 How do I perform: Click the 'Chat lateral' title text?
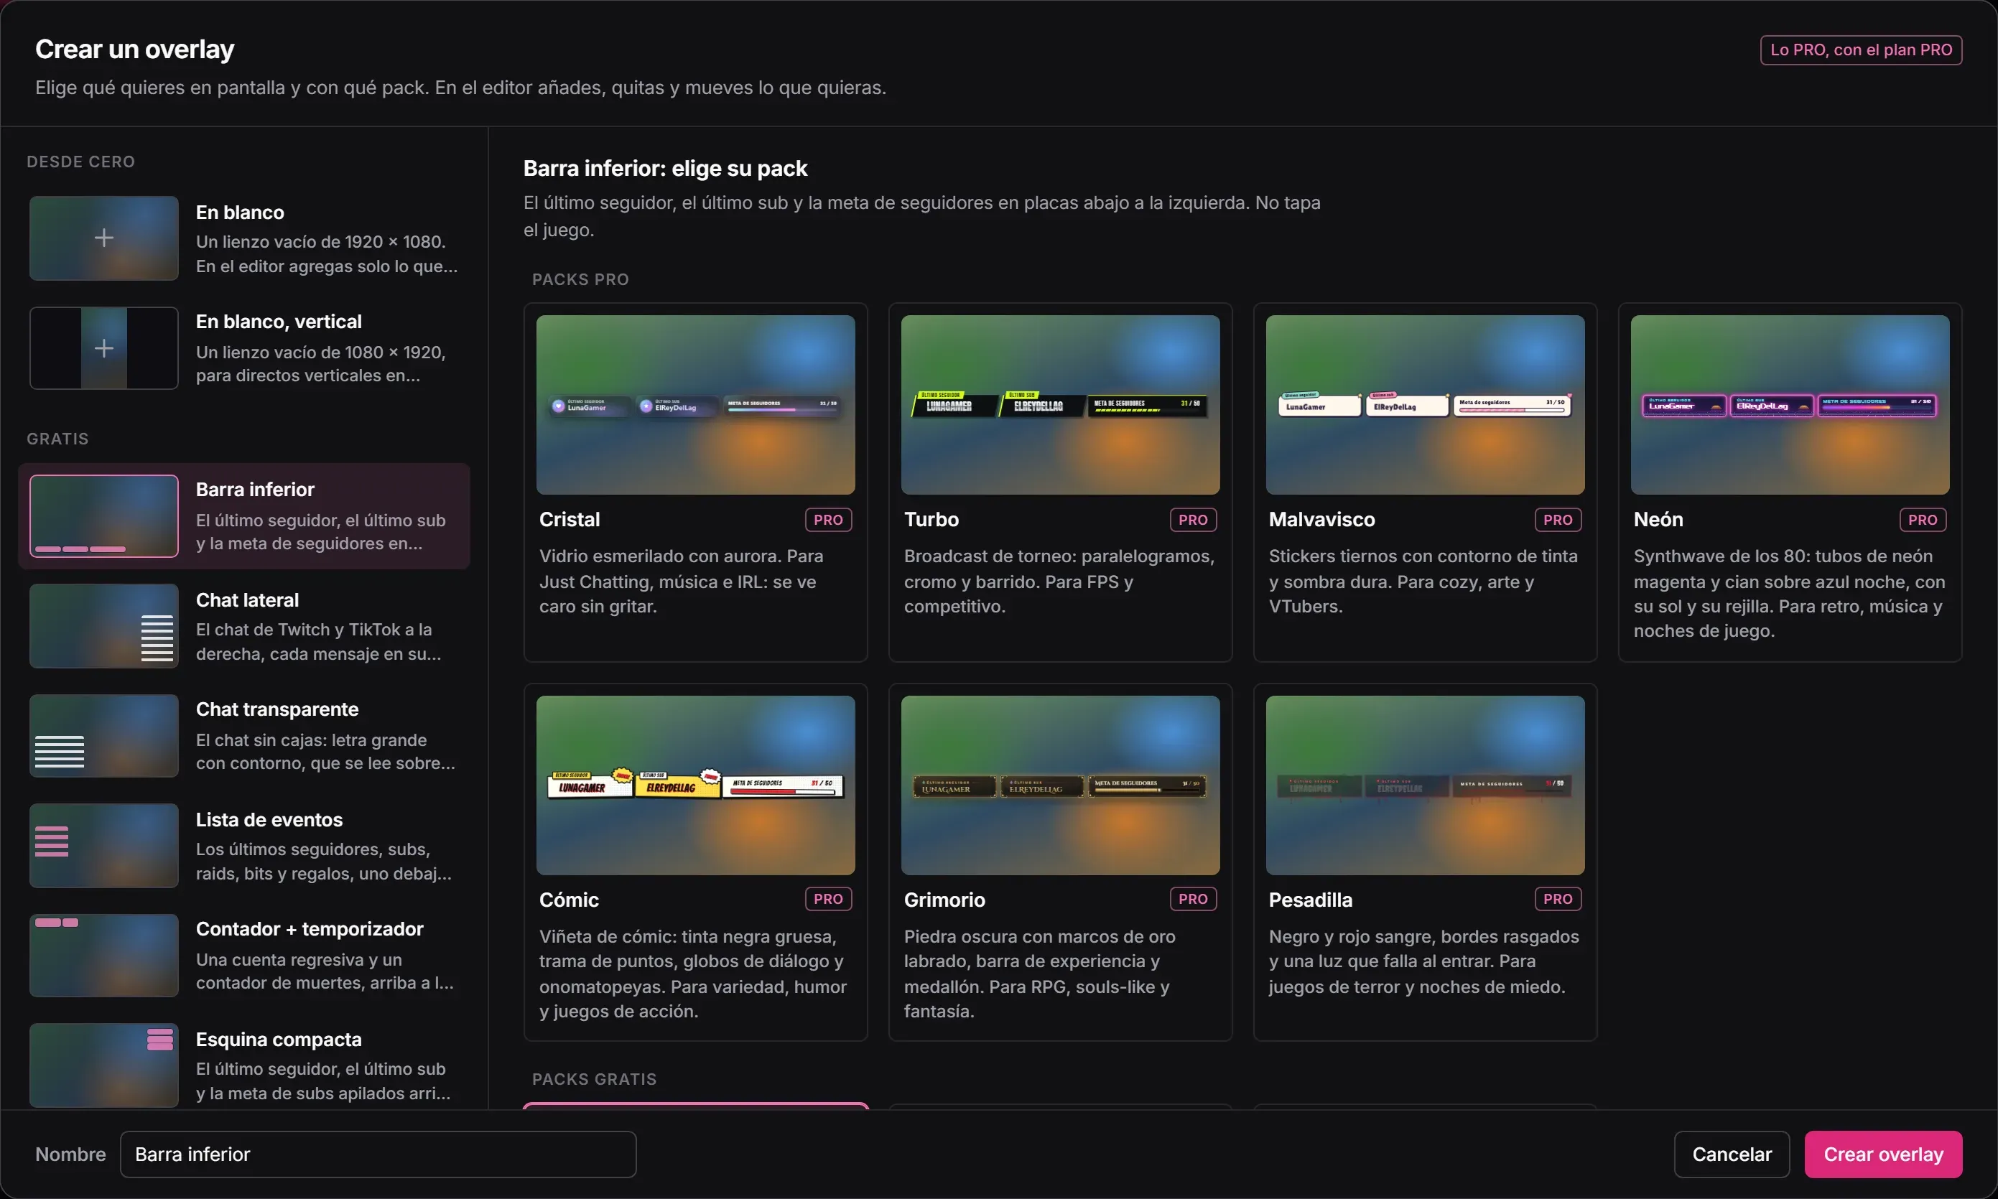click(x=247, y=600)
